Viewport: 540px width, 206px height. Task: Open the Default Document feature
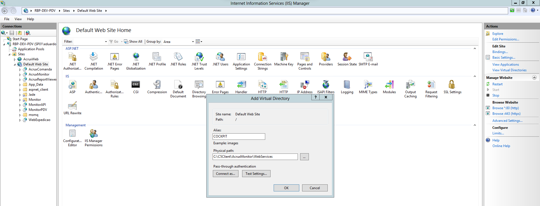coord(178,89)
